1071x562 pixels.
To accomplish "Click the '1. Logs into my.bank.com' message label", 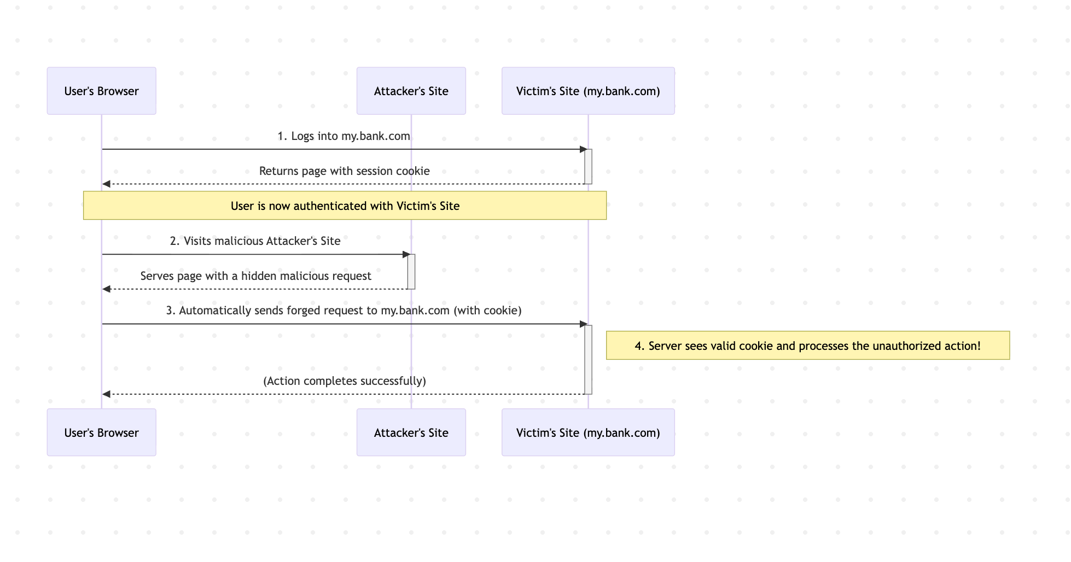I will 344,136.
